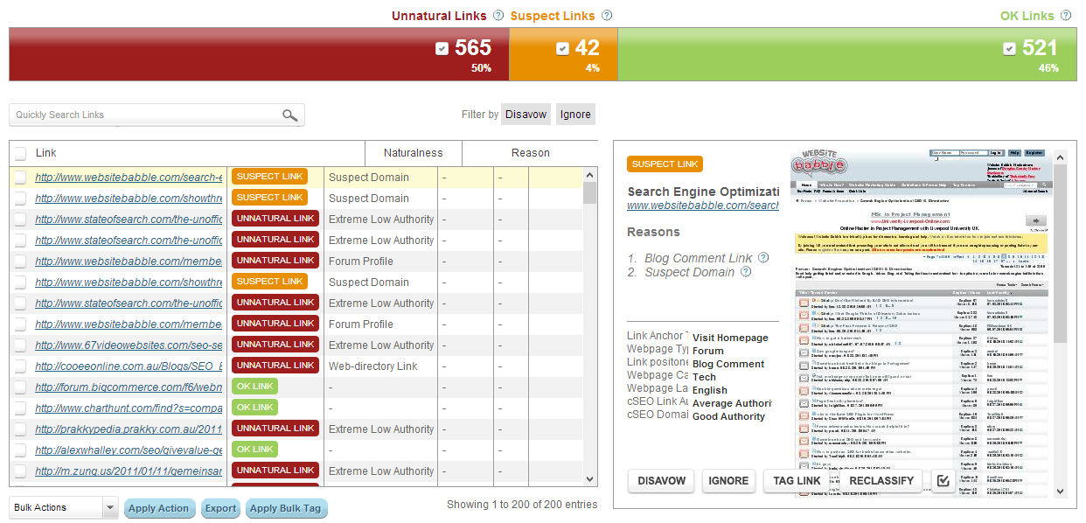
Task: Open www.websitebabble.com/search link in detail panel
Action: click(x=703, y=206)
